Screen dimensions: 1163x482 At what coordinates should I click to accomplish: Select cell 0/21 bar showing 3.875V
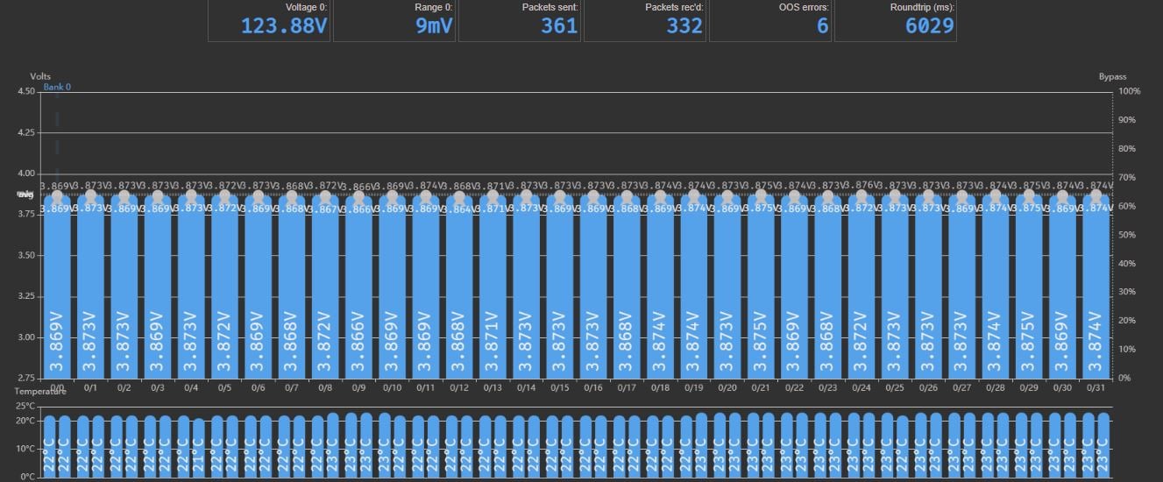click(761, 287)
